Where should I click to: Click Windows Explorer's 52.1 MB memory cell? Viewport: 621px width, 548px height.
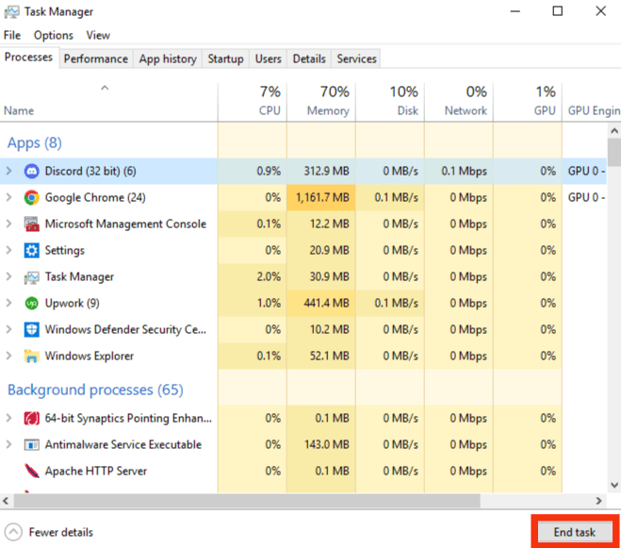(321, 357)
